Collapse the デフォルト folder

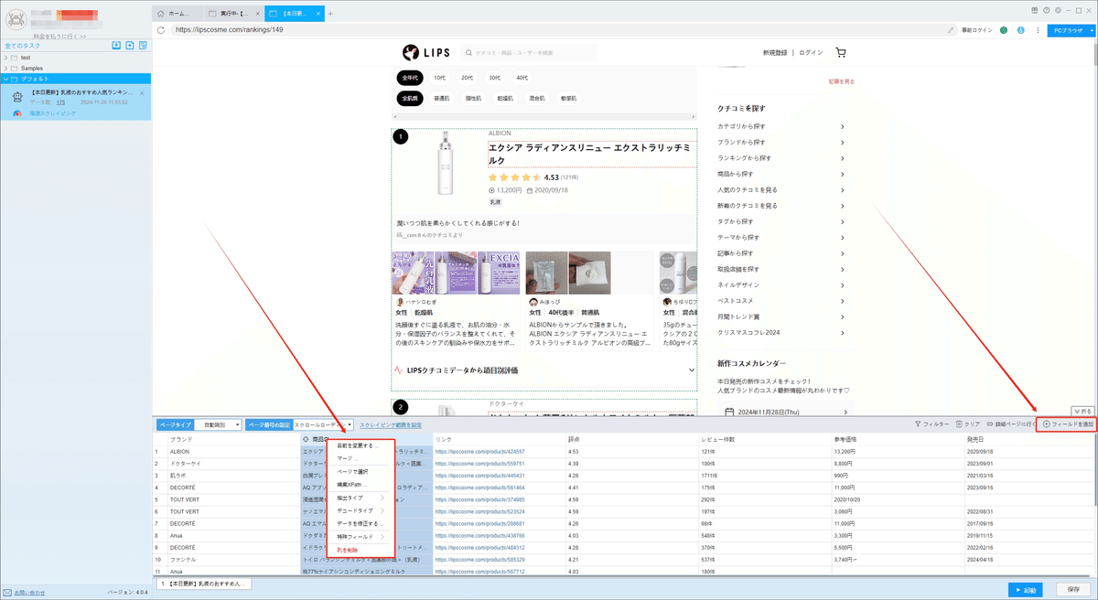pyautogui.click(x=5, y=79)
